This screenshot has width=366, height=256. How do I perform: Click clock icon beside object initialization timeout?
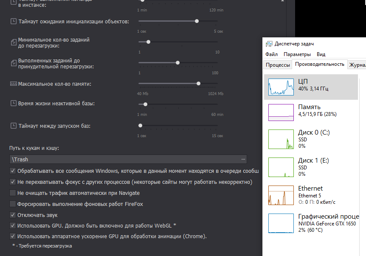click(x=14, y=22)
